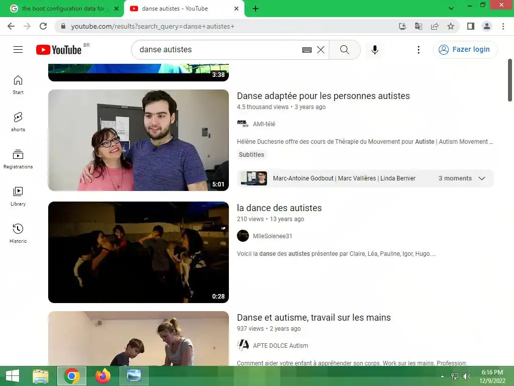Play the 3:38 video thumbnail at top
The width and height of the screenshot is (514, 386).
coord(139,72)
